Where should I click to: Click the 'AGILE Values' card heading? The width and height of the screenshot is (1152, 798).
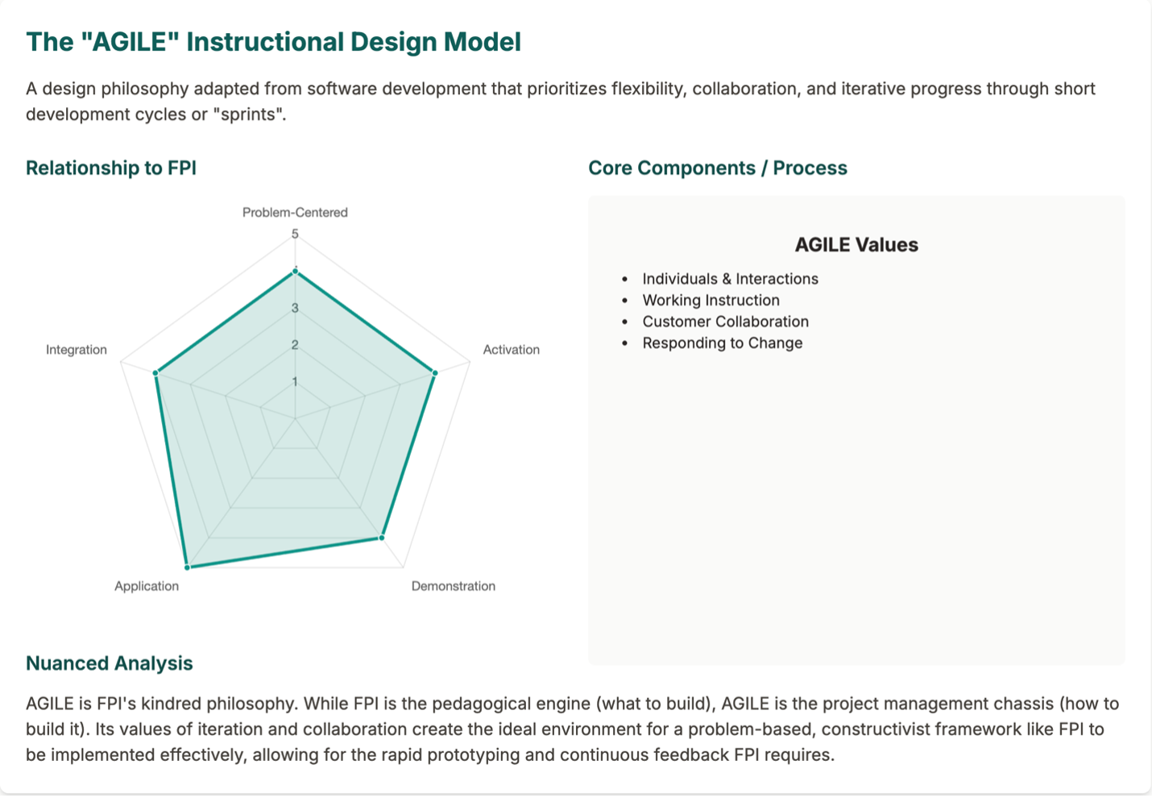pyautogui.click(x=856, y=245)
